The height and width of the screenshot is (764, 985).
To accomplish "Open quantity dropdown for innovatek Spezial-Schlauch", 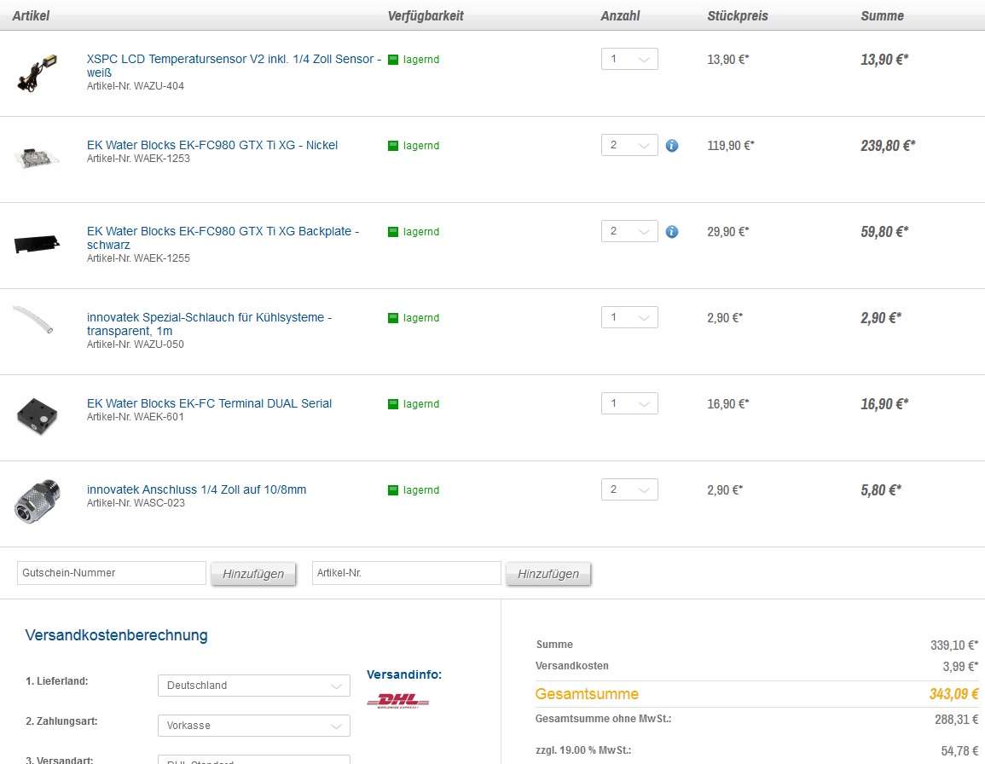I will point(629,317).
